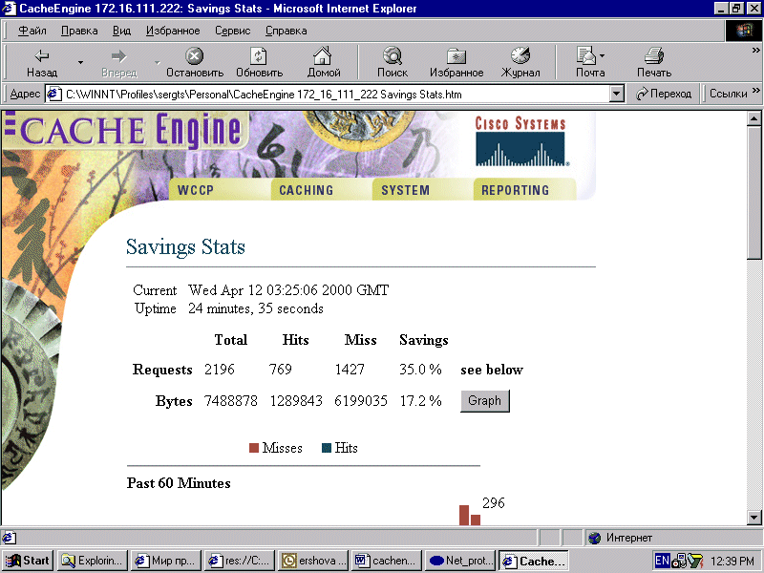Screen dimensions: 764x573
Task: Go to Home (Домой) icon
Action: [x=323, y=56]
